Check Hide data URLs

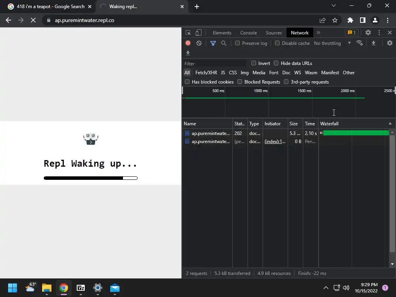276,63
